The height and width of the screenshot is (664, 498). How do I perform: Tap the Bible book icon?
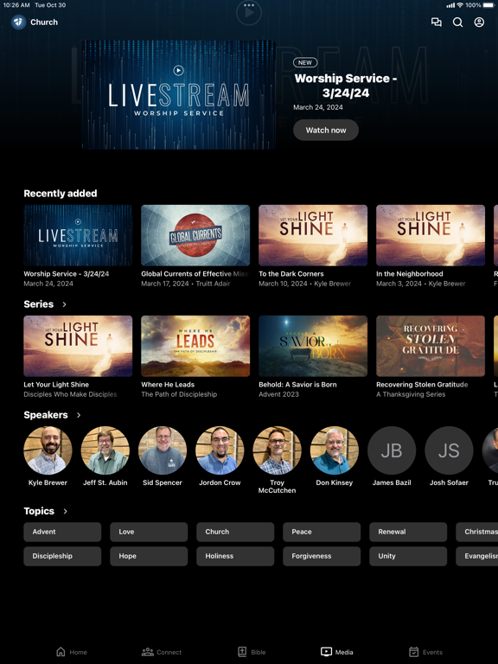click(242, 651)
